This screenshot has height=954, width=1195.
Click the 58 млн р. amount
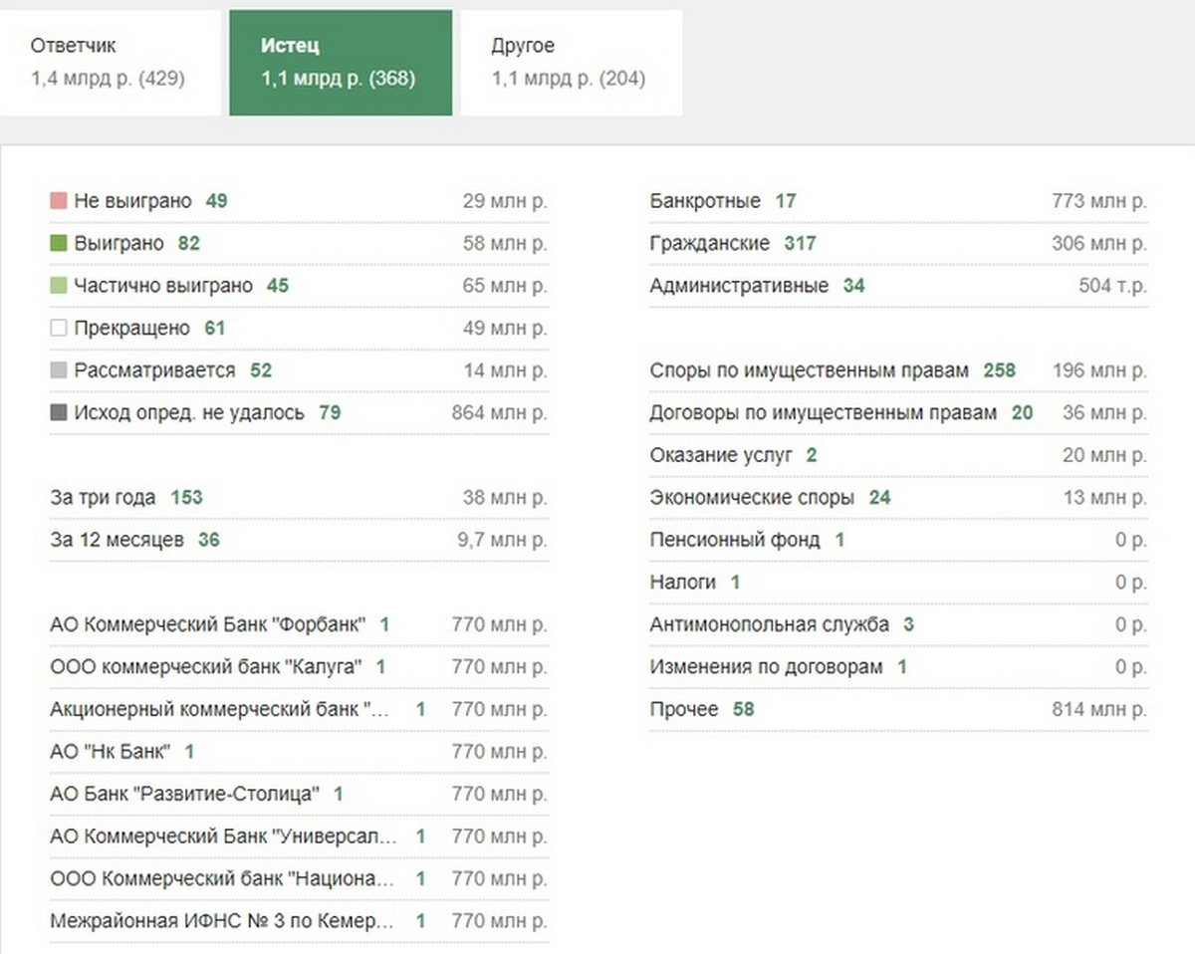505,243
